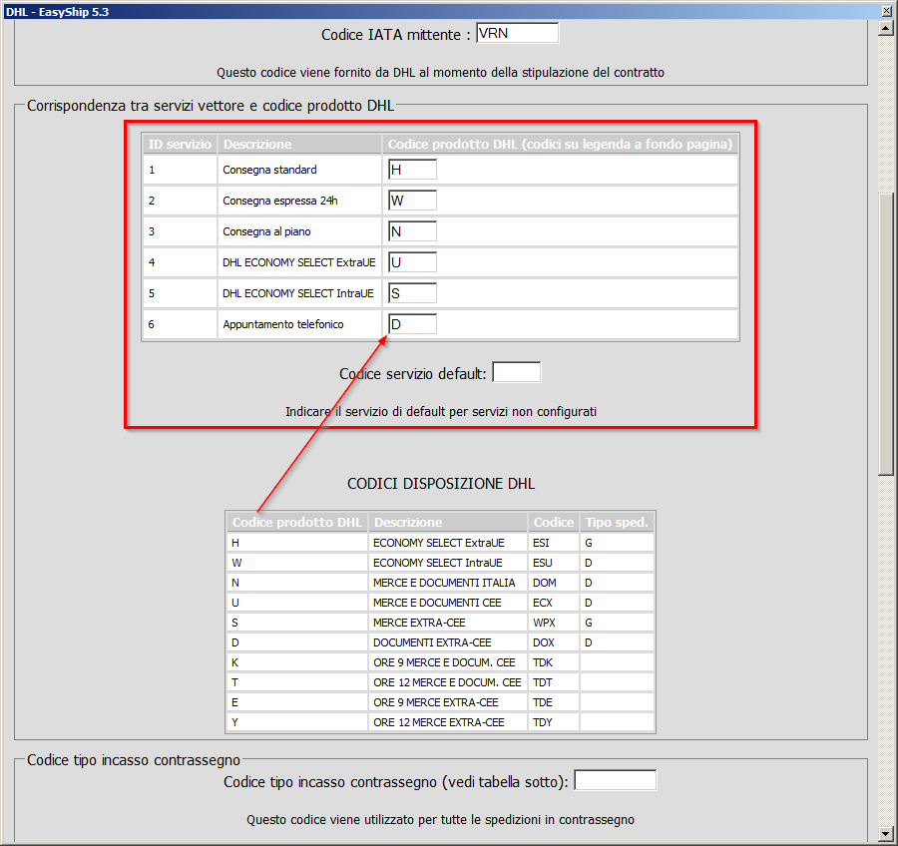
Task: Click scrollbar down arrow button
Action: pos(886,833)
